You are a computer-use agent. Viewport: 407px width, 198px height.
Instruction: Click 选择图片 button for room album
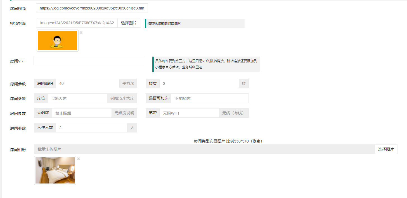[x=386, y=149]
